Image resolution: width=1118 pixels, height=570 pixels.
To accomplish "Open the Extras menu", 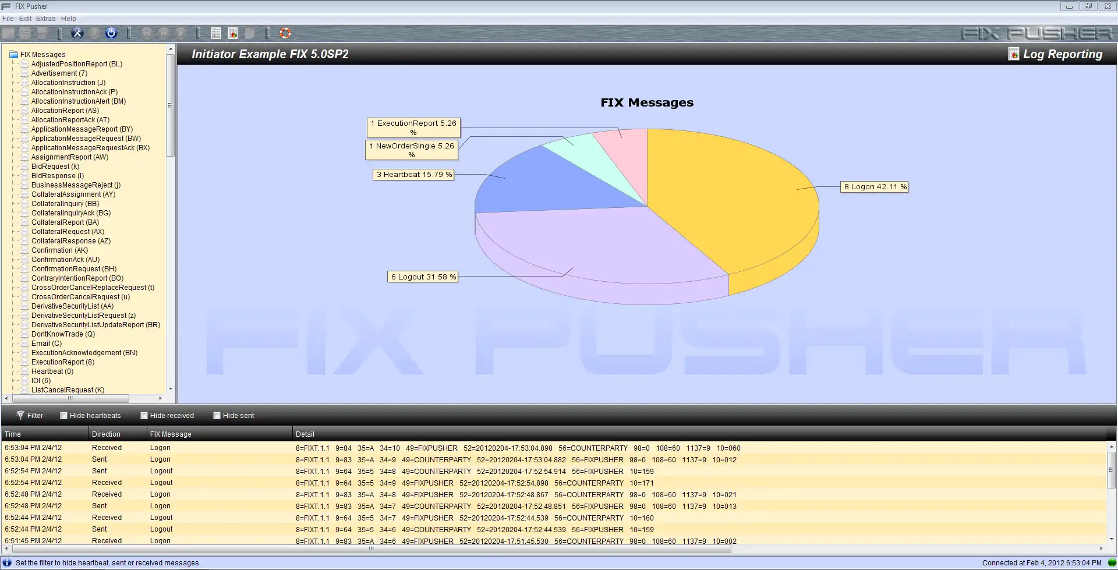I will (x=45, y=19).
